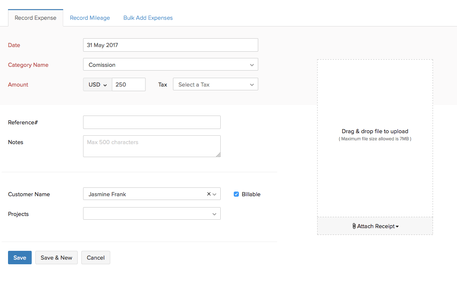Click into the Reference# text field
The height and width of the screenshot is (292, 457).
click(152, 122)
